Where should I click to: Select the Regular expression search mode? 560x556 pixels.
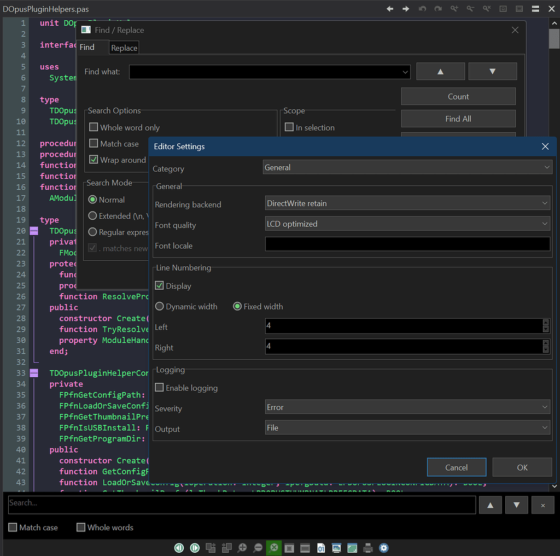point(92,232)
